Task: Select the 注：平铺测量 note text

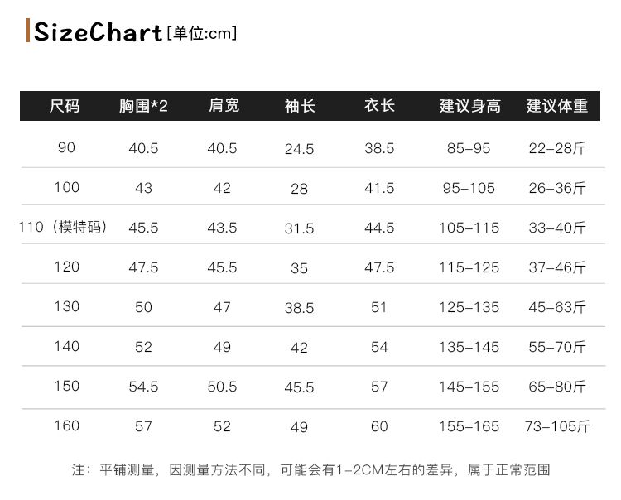Action: [113, 470]
